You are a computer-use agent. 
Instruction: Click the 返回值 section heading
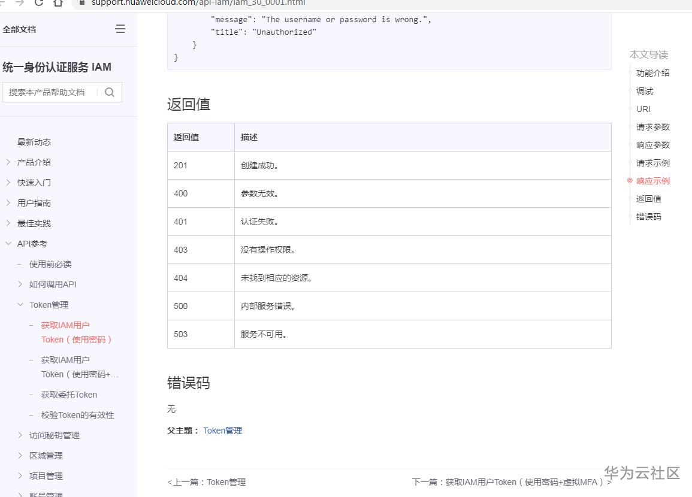click(x=189, y=104)
